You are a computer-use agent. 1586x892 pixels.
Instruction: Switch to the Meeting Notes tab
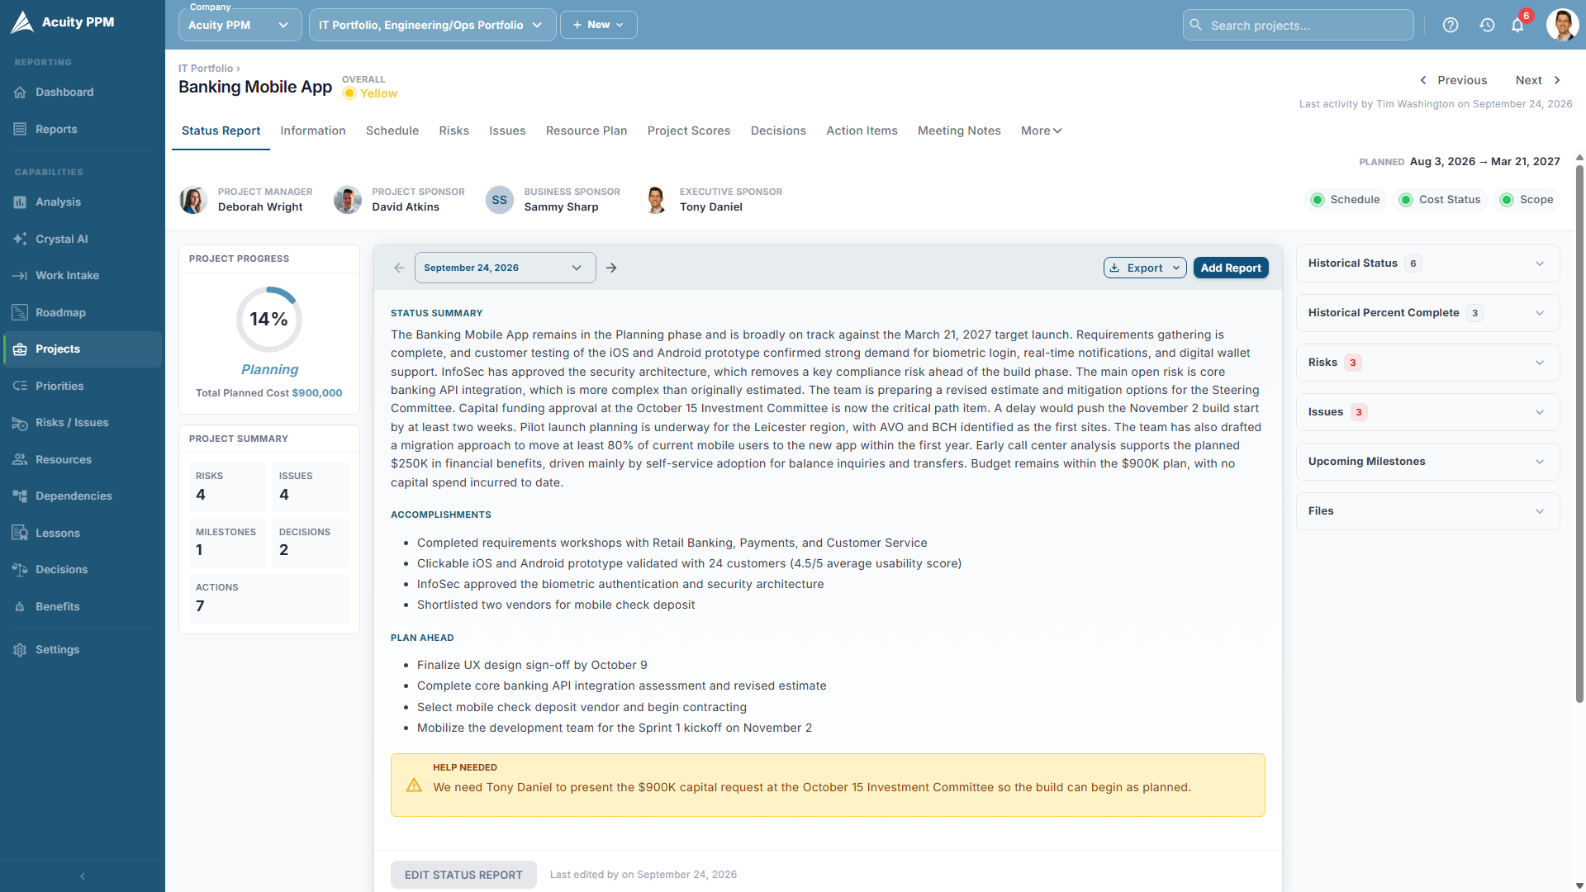tap(959, 130)
